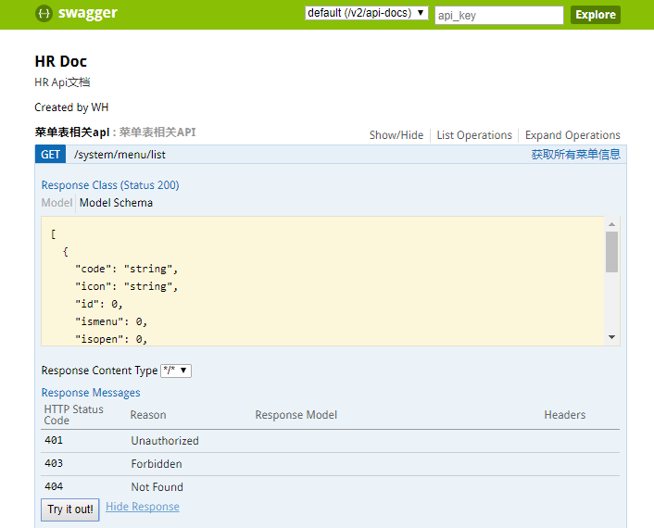Viewport: 654px width, 528px height.
Task: Click the GET method badge
Action: click(50, 155)
